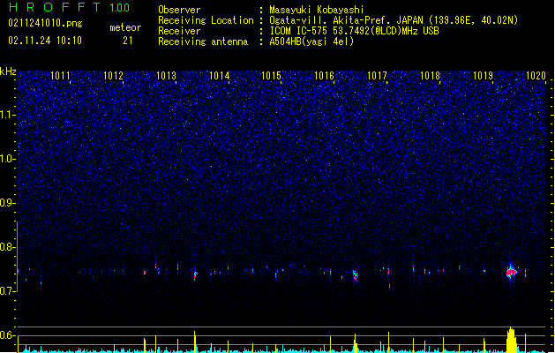
Task: Click the 1011 time axis marker
Action: pos(61,76)
